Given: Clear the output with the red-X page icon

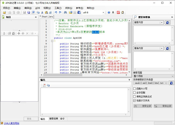Looking at the screenshot, I should (44, 85).
